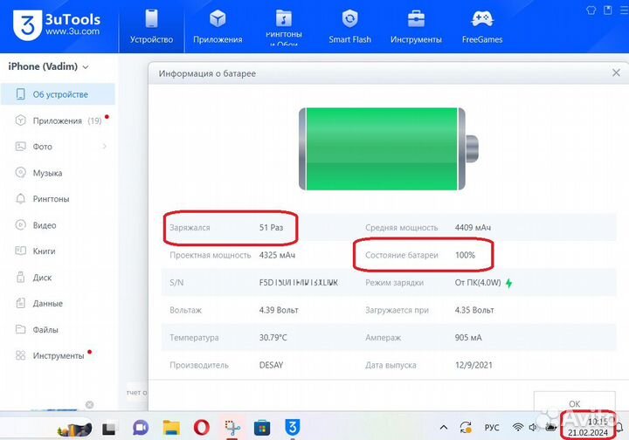Open Диск in the sidebar

[42, 278]
